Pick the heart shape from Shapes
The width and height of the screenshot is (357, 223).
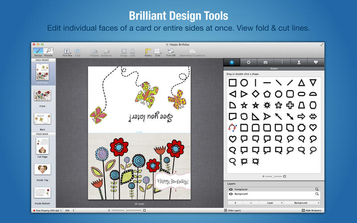click(x=313, y=128)
